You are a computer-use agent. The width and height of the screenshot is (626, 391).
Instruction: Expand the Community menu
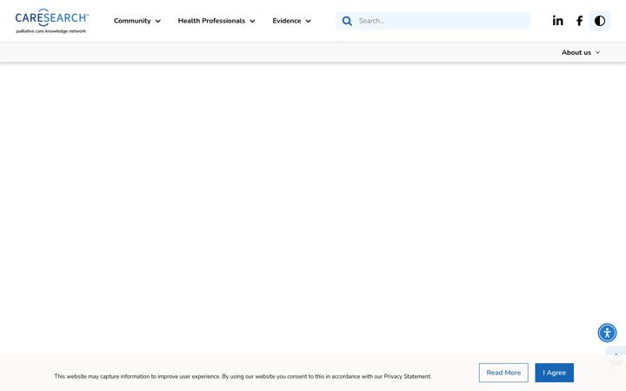click(137, 21)
